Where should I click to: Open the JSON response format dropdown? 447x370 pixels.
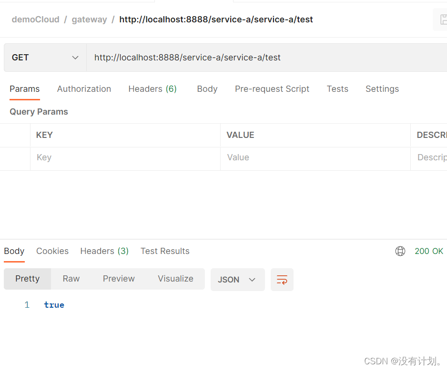[x=237, y=280]
